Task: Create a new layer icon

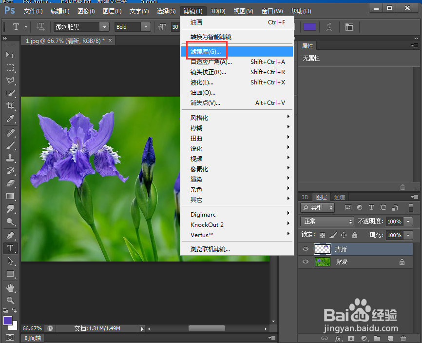Action: click(390, 339)
